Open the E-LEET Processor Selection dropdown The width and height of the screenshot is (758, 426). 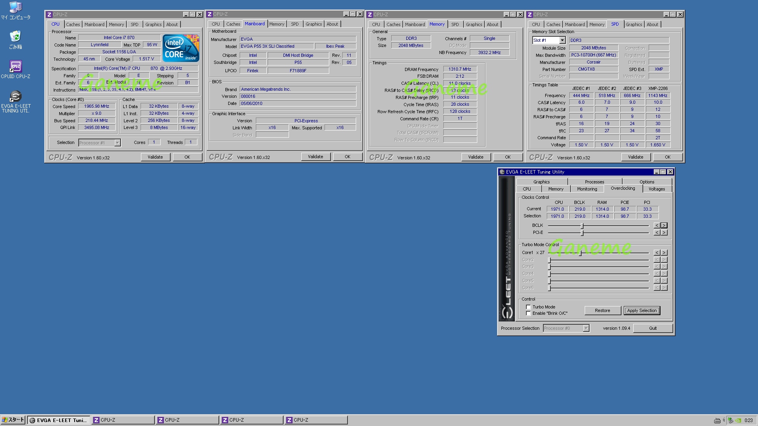[586, 328]
